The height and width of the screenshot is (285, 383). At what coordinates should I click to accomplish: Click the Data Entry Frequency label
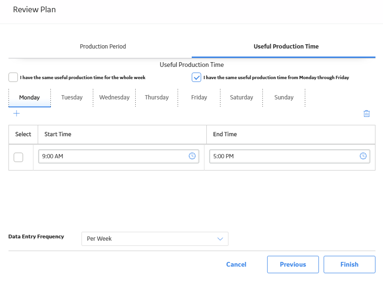point(36,236)
